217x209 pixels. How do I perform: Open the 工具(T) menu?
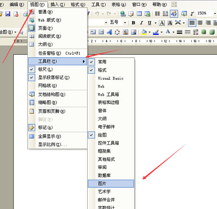tap(98, 5)
